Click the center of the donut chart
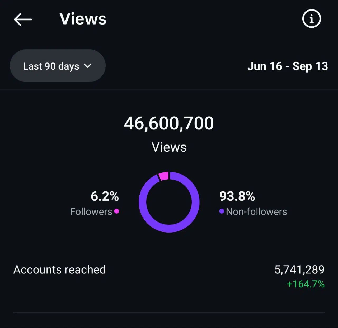This screenshot has width=338, height=328. [169, 202]
